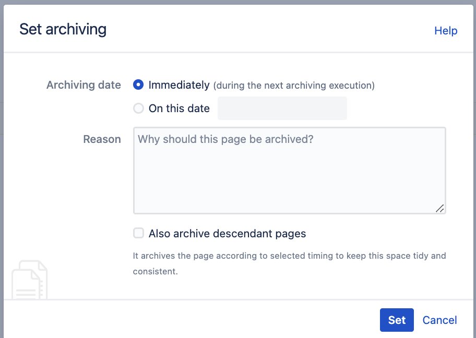Click the Reason field label
Image resolution: width=476 pixels, height=338 pixels.
pos(102,139)
